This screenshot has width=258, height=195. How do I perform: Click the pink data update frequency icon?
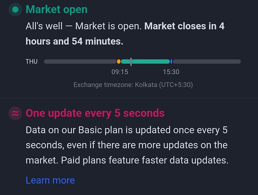[15, 113]
